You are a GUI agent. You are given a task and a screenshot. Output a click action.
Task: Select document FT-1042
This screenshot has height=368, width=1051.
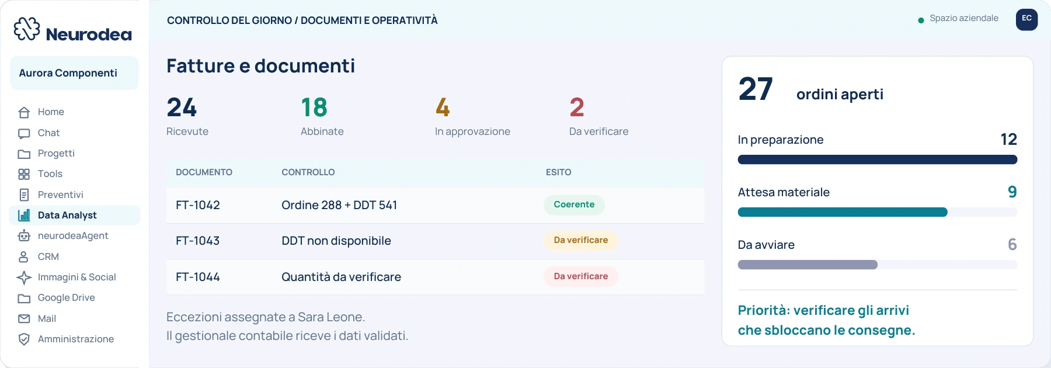tap(198, 205)
